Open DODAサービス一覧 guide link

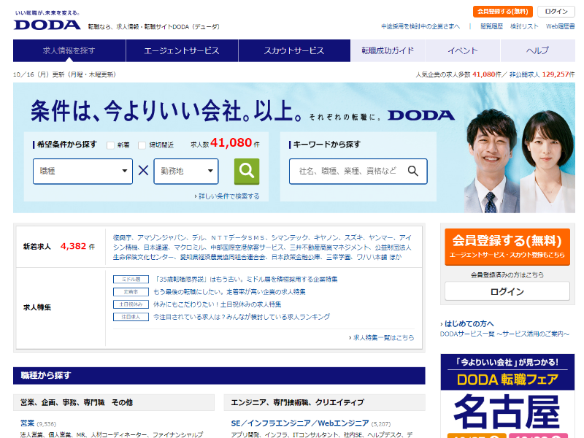504,334
